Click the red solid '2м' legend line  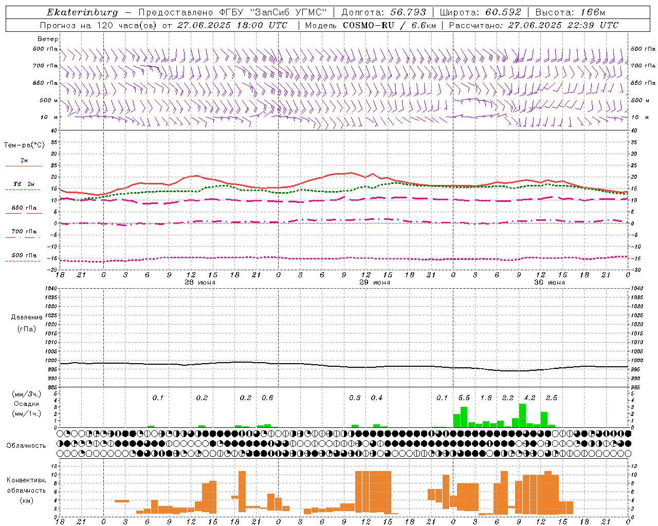pyautogui.click(x=24, y=166)
